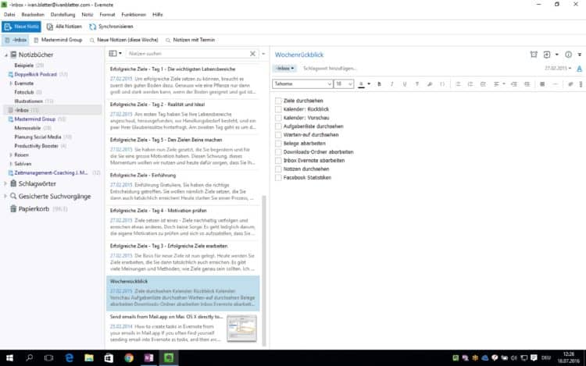Select the Mastermind Group shortcut tab
586x366 pixels.
tap(58, 40)
